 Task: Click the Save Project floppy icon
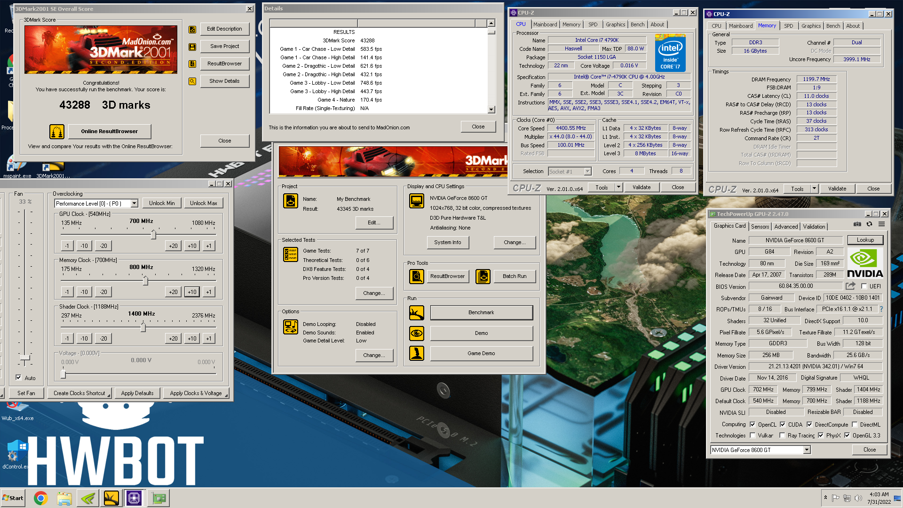(192, 47)
